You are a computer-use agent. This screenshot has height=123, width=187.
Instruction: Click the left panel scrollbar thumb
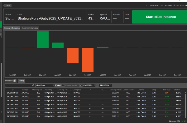tap(1, 80)
